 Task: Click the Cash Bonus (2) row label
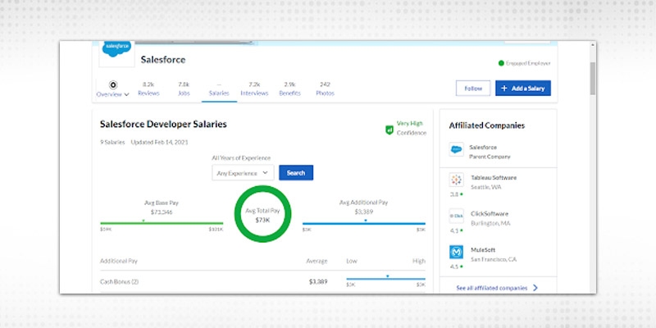119,282
